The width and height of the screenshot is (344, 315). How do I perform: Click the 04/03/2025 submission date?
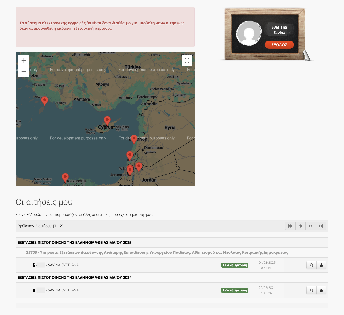[x=267, y=263]
